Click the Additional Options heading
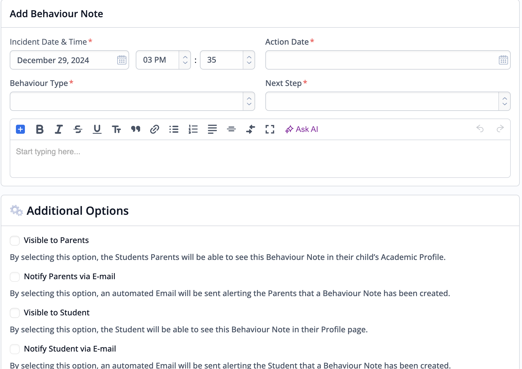This screenshot has width=522, height=369. [x=78, y=211]
